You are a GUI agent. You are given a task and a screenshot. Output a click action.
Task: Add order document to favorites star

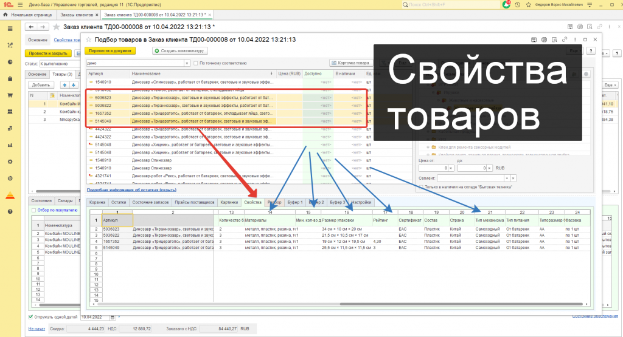click(x=57, y=27)
